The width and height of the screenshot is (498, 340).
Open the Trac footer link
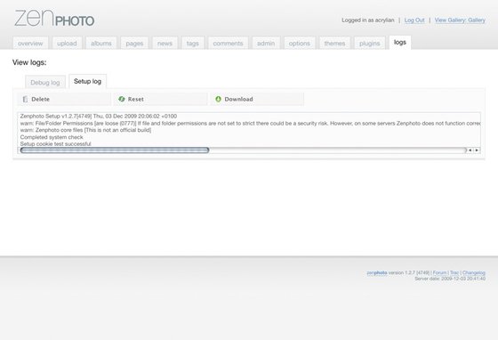coord(454,272)
